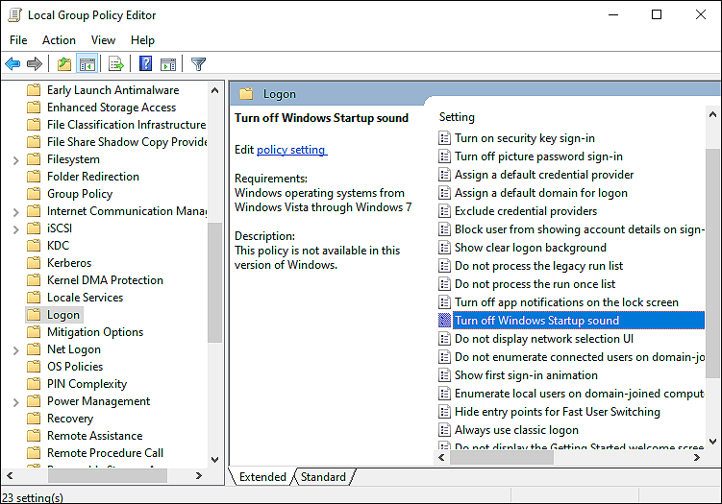The width and height of the screenshot is (722, 504).
Task: Open the policy setting link
Action: click(x=292, y=150)
